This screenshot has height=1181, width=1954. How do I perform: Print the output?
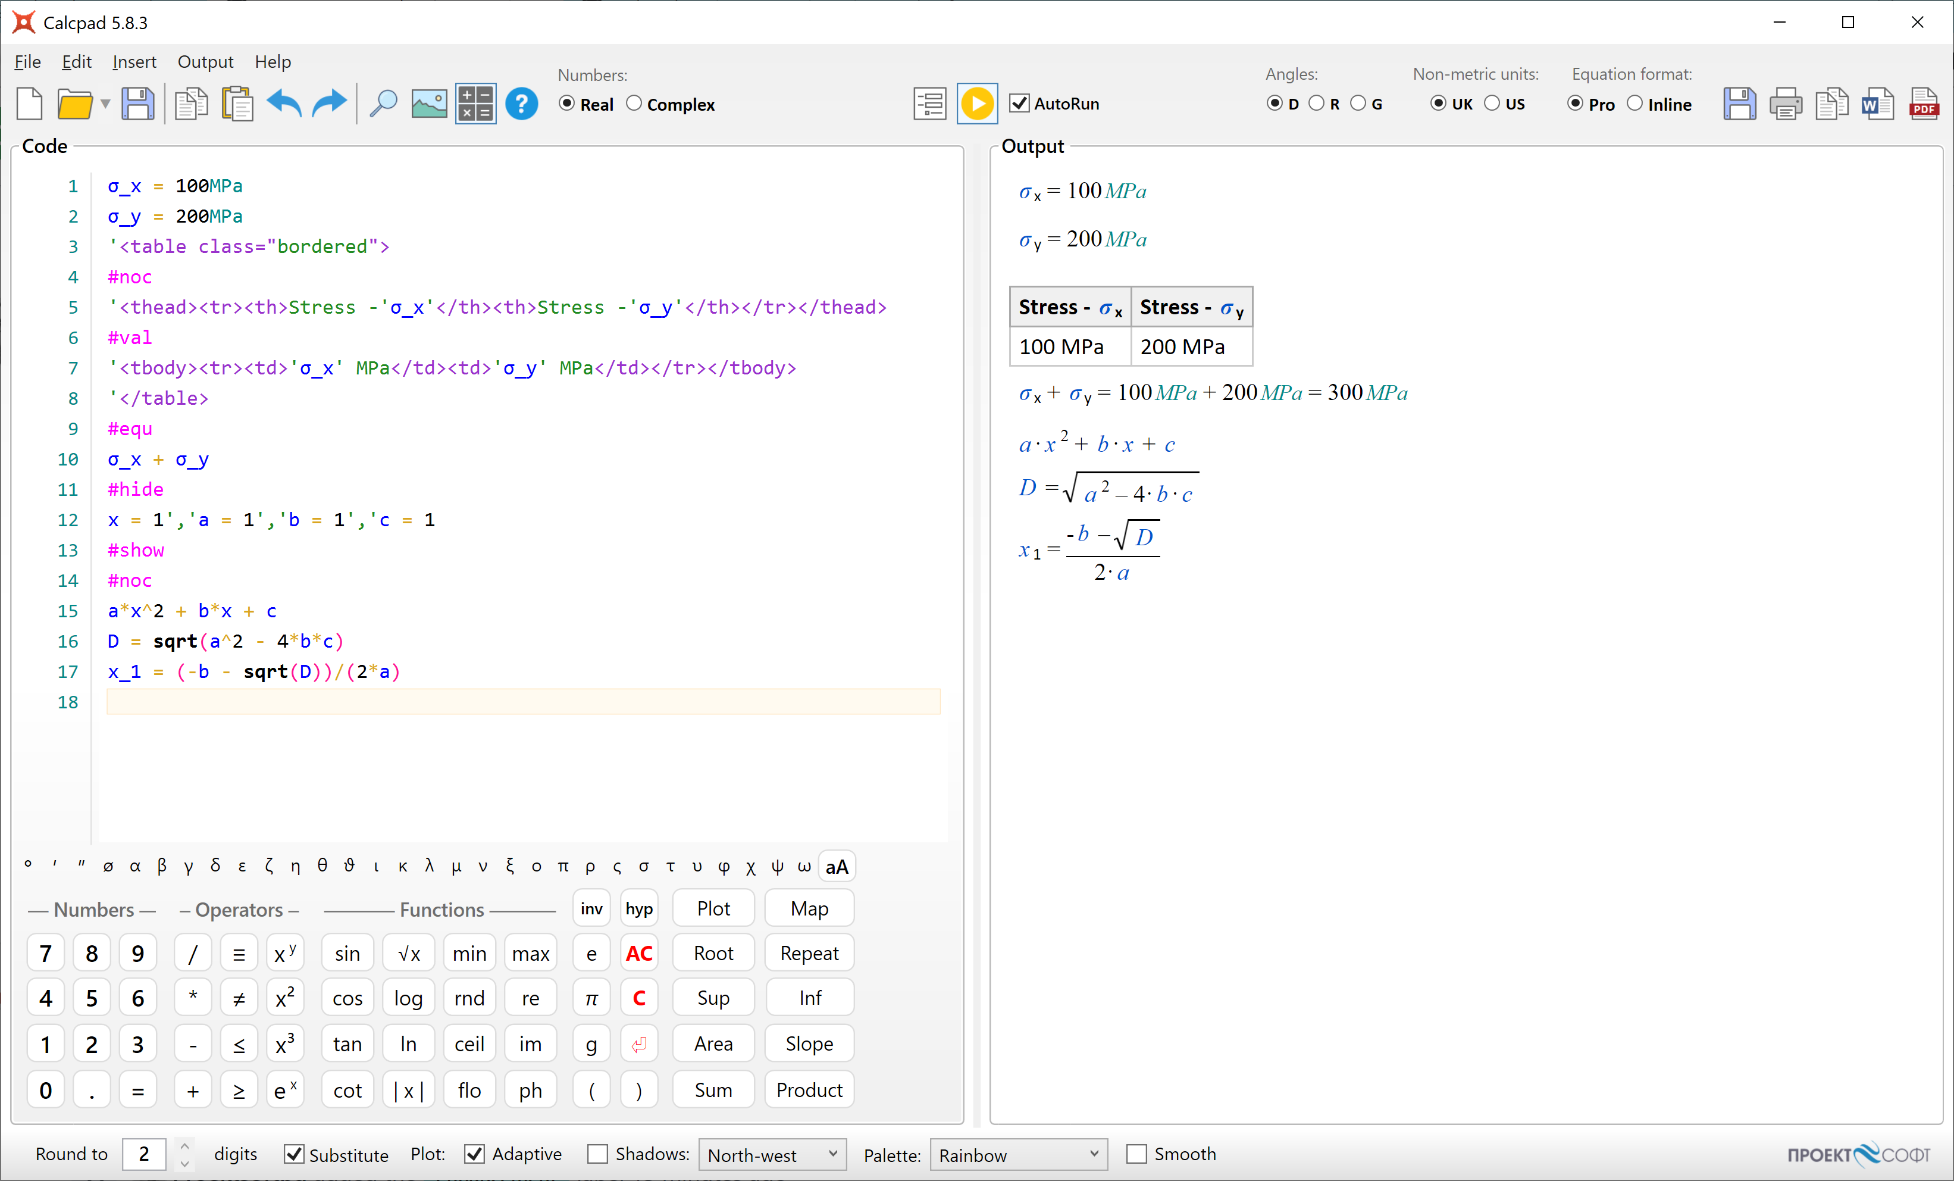(1786, 103)
